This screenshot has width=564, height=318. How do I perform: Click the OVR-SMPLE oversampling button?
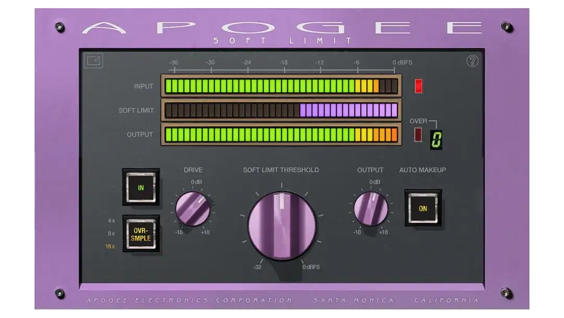(141, 234)
